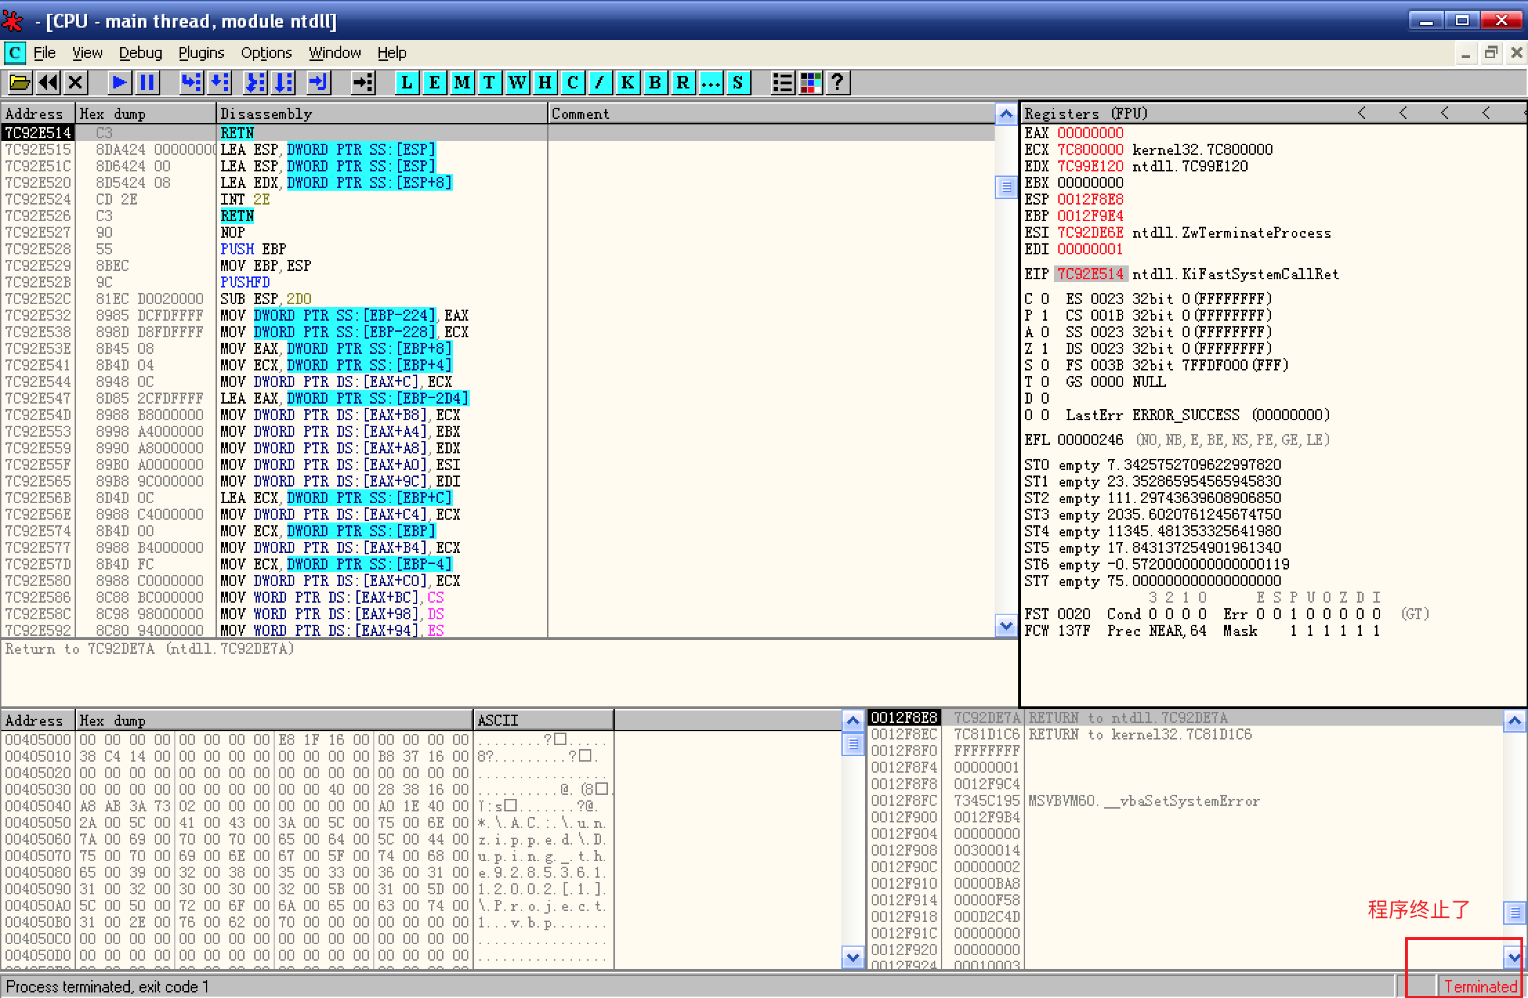Open the Appearance color grid icon
1528x998 pixels.
[810, 83]
